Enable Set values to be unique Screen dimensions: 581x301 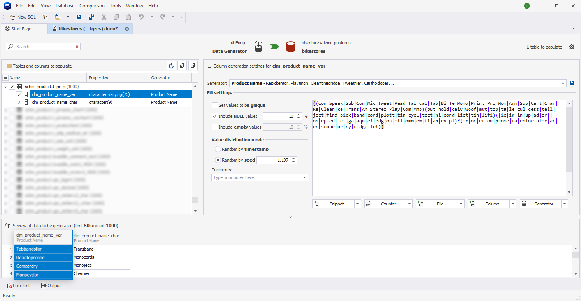(x=215, y=105)
